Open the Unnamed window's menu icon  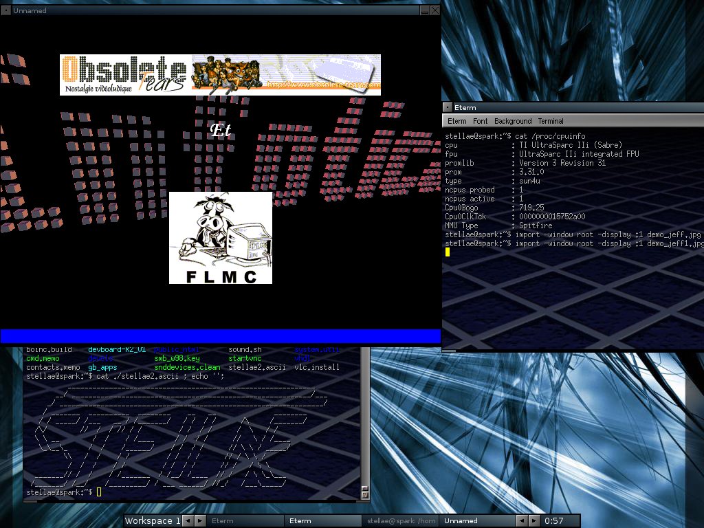coord(6,10)
